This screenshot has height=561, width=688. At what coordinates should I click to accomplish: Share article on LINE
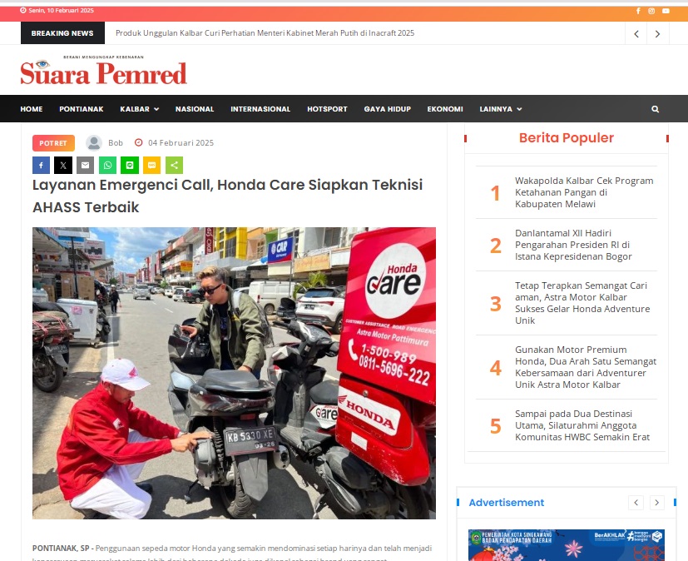click(x=130, y=166)
